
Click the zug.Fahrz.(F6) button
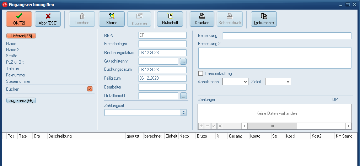click(21, 101)
